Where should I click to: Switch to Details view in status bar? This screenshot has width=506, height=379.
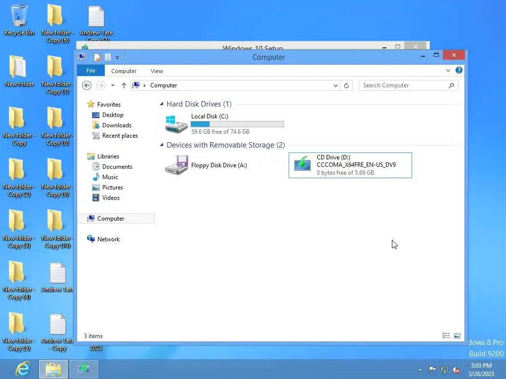coord(446,336)
